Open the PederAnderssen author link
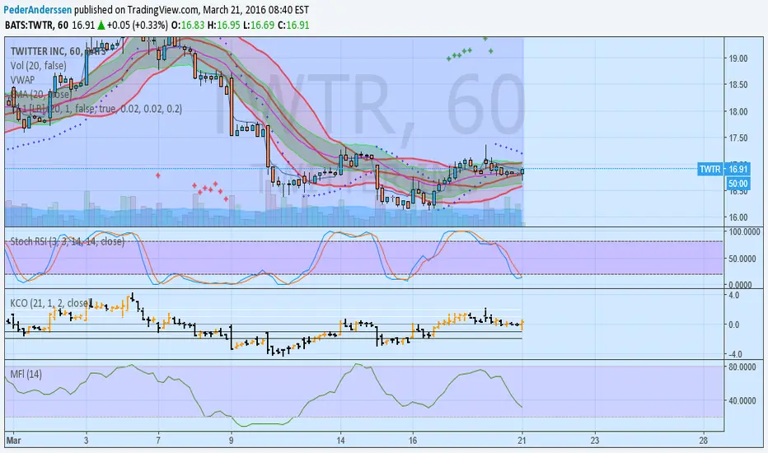This screenshot has width=768, height=453. click(x=38, y=9)
